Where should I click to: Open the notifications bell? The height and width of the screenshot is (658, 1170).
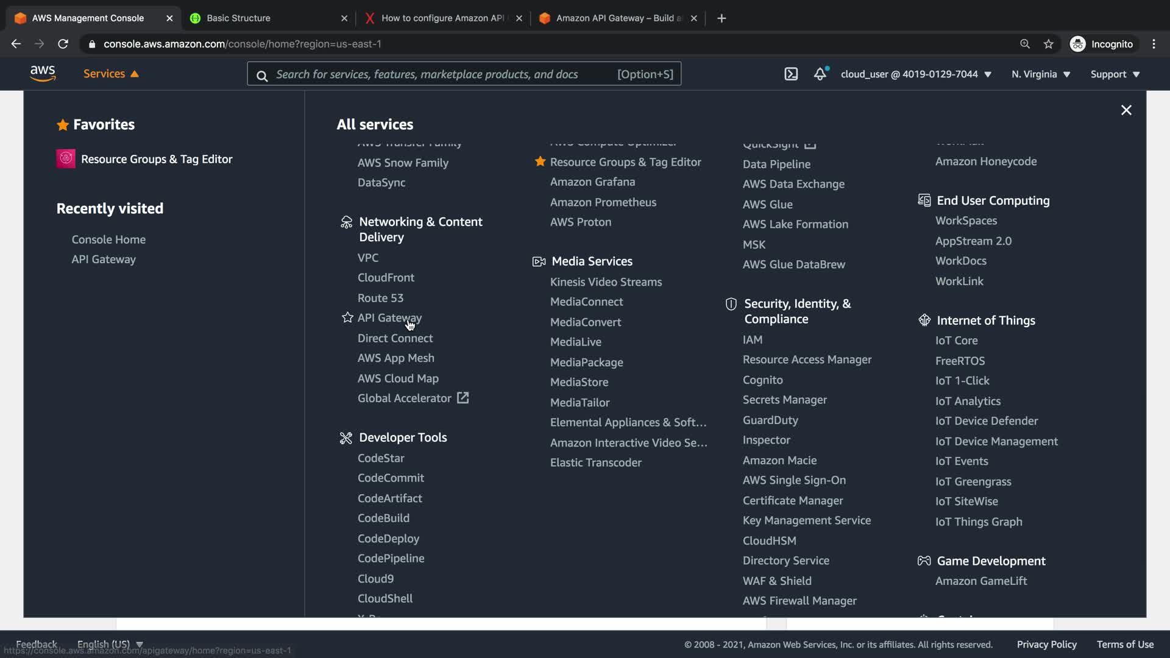tap(820, 74)
